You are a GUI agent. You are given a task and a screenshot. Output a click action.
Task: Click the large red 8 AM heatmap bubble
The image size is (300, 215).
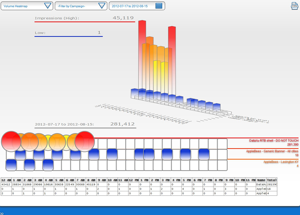85,141
